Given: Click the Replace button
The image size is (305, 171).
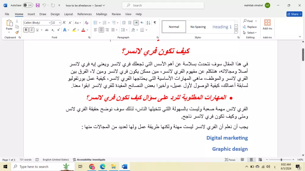Looking at the screenshot, I should pos(250,27).
